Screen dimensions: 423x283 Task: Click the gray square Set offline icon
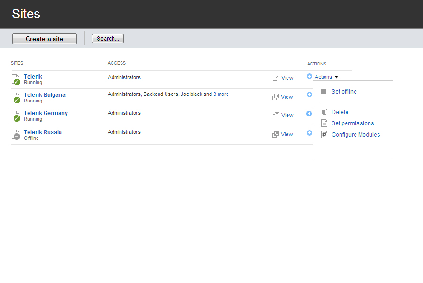coord(324,92)
